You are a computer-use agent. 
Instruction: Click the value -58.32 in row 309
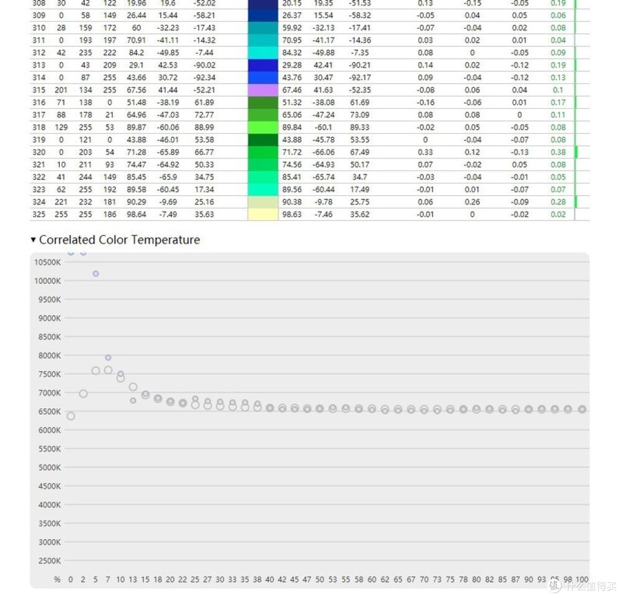click(x=360, y=16)
